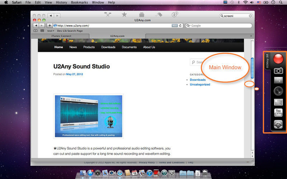Select the region capture icon in U2Any panel
The width and height of the screenshot is (287, 179).
(278, 80)
